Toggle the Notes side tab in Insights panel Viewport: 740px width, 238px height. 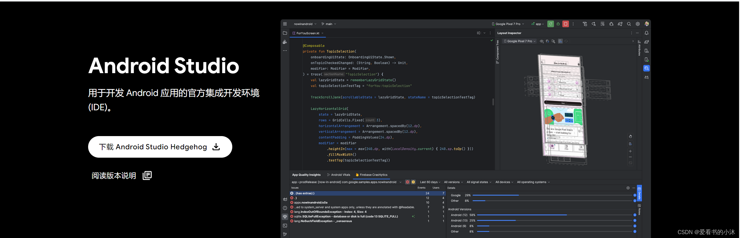click(639, 210)
